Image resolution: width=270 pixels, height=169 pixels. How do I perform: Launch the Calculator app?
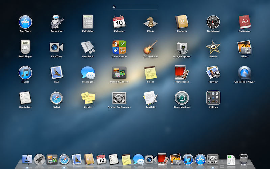click(88, 22)
